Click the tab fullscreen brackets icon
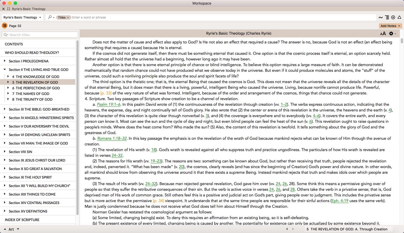Viewport: 404px width, 233px height. pos(9,9)
